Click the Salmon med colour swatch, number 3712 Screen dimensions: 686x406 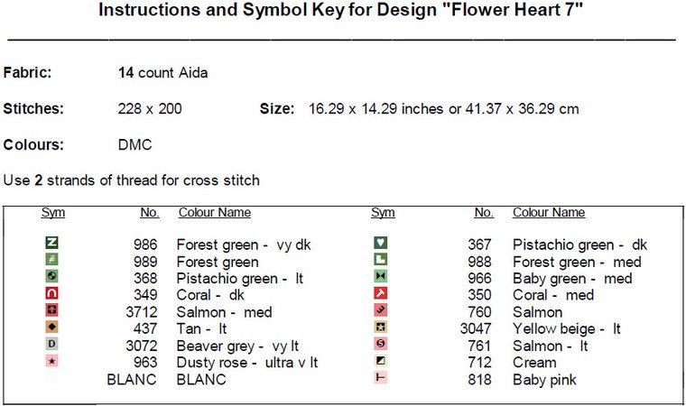[51, 311]
